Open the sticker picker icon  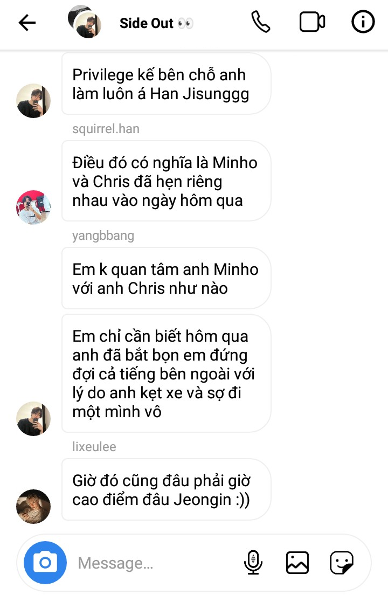pos(341,562)
